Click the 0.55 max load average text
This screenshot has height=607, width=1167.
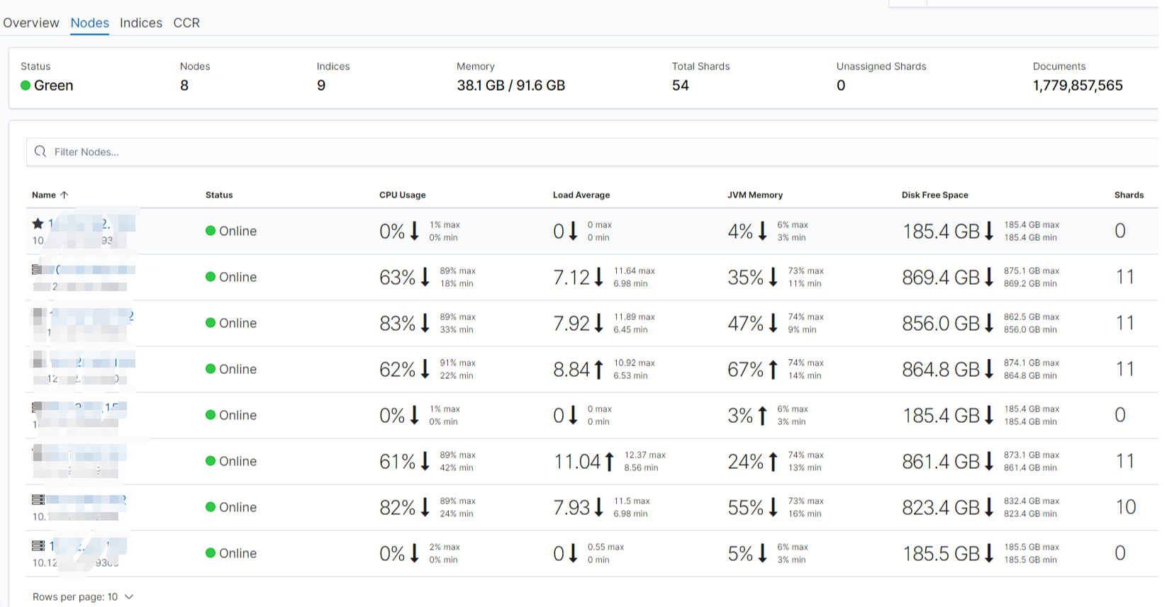[605, 547]
